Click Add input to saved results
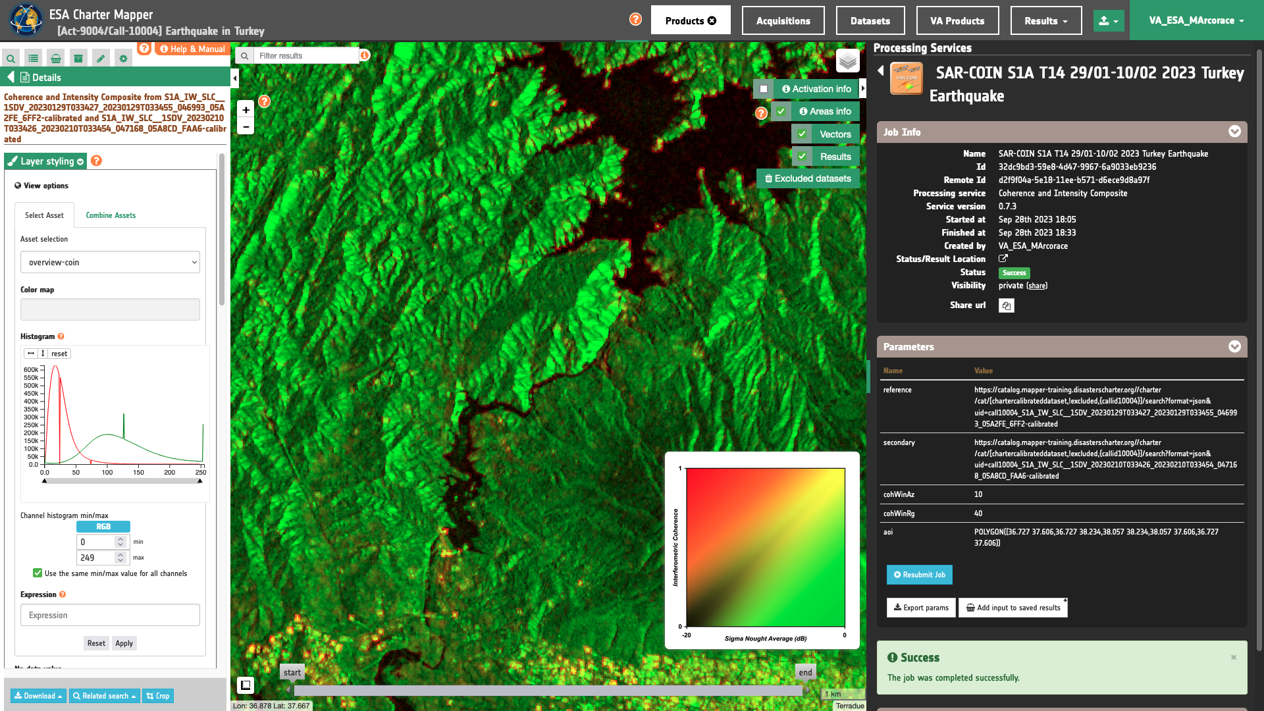1264x711 pixels. point(1013,608)
